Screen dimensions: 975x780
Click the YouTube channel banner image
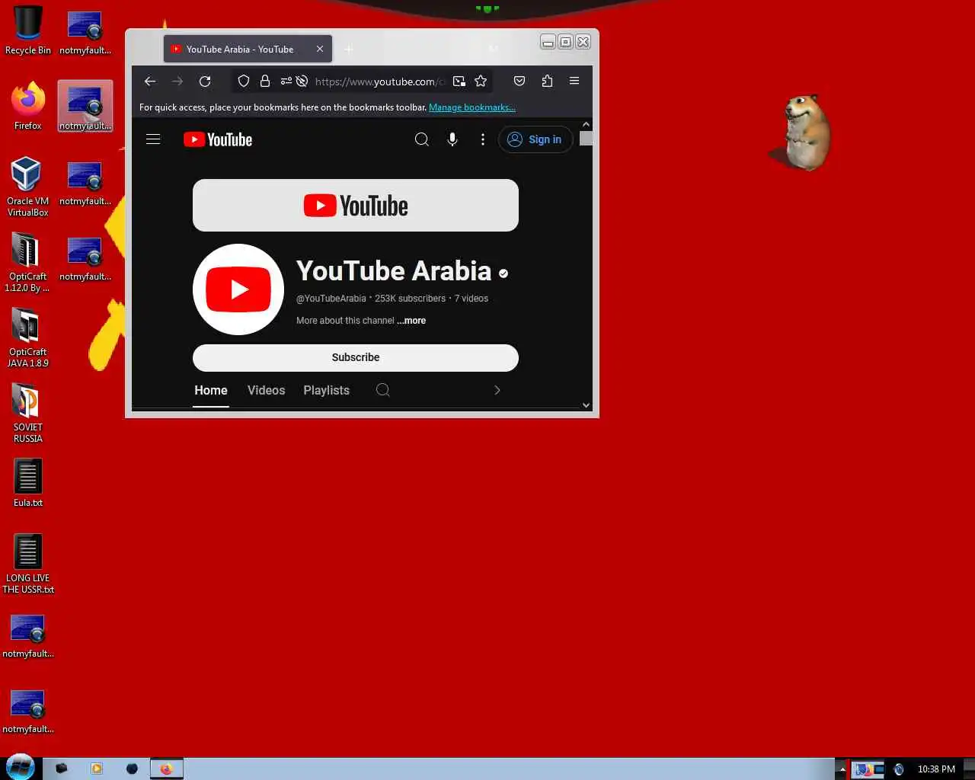pyautogui.click(x=356, y=206)
